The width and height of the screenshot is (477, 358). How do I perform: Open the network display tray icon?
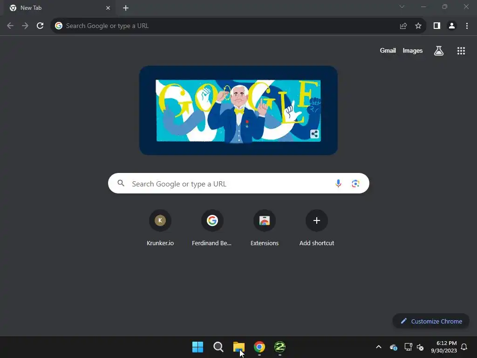pos(408,347)
